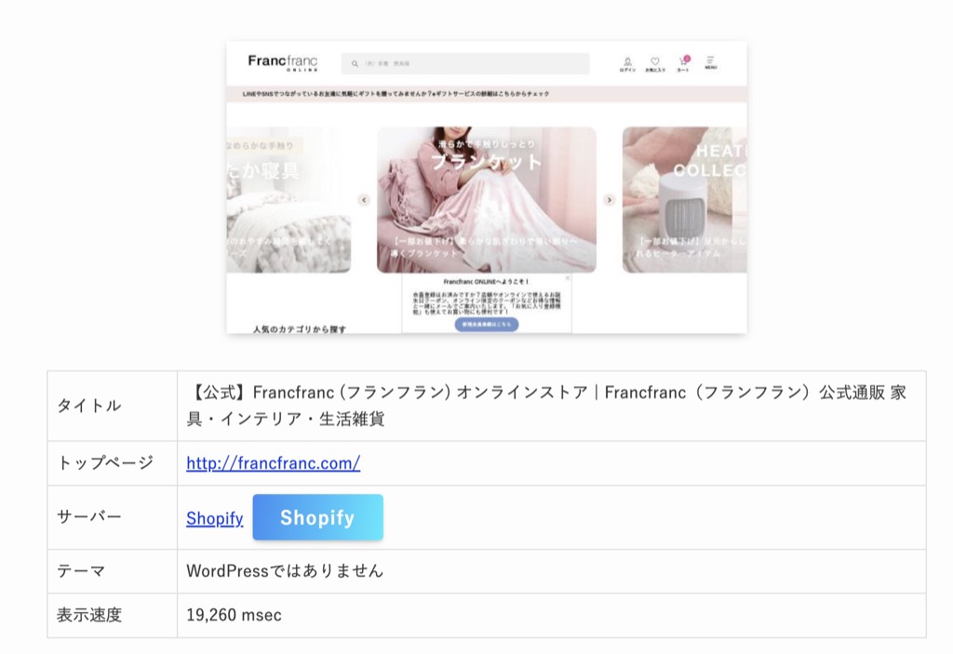This screenshot has height=654, width=953.
Task: Click the blue gradient Shopify button
Action: click(x=318, y=517)
